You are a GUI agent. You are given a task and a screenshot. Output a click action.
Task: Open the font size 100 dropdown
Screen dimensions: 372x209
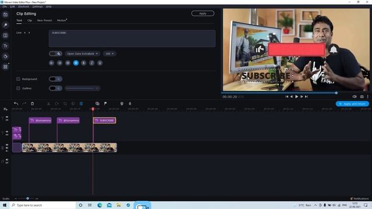point(109,54)
